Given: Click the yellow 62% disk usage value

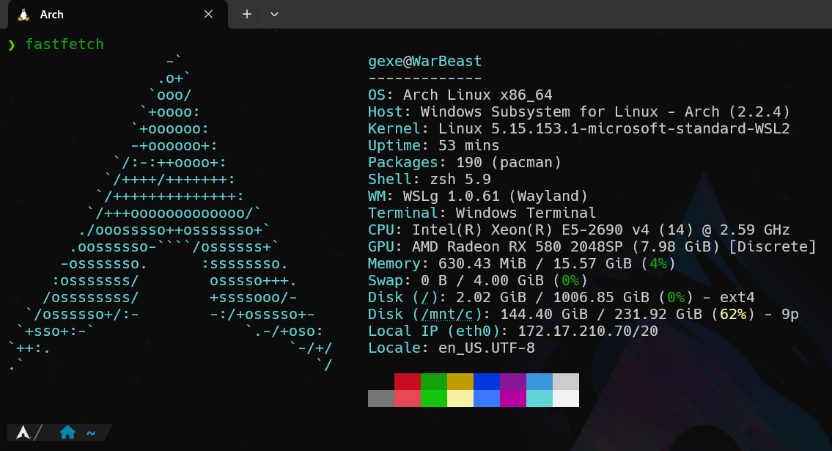Looking at the screenshot, I should [x=733, y=315].
